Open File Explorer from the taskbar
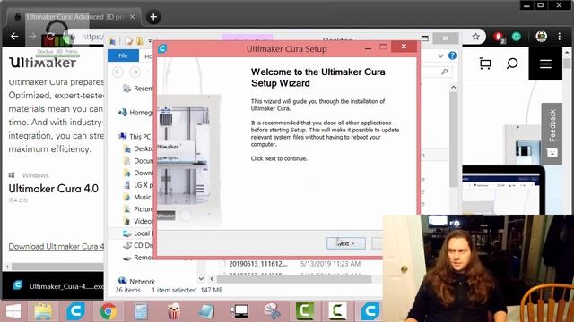The width and height of the screenshot is (574, 322). [x=43, y=312]
